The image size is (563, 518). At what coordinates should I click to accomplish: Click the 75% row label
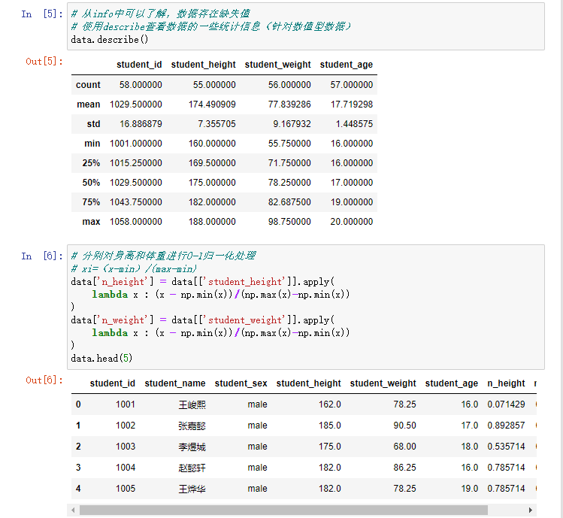(x=91, y=202)
